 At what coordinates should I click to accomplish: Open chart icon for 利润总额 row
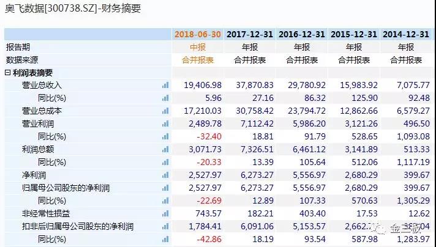click(x=165, y=149)
